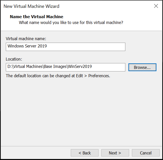Viewport: 163px width, 160px height.
Task: Cancel the virtual machine wizard
Action: 146,153
